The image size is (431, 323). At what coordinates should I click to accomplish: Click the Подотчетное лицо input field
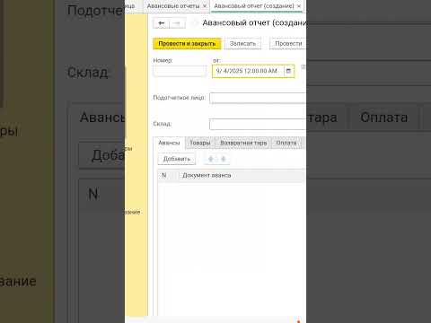[x=258, y=98]
